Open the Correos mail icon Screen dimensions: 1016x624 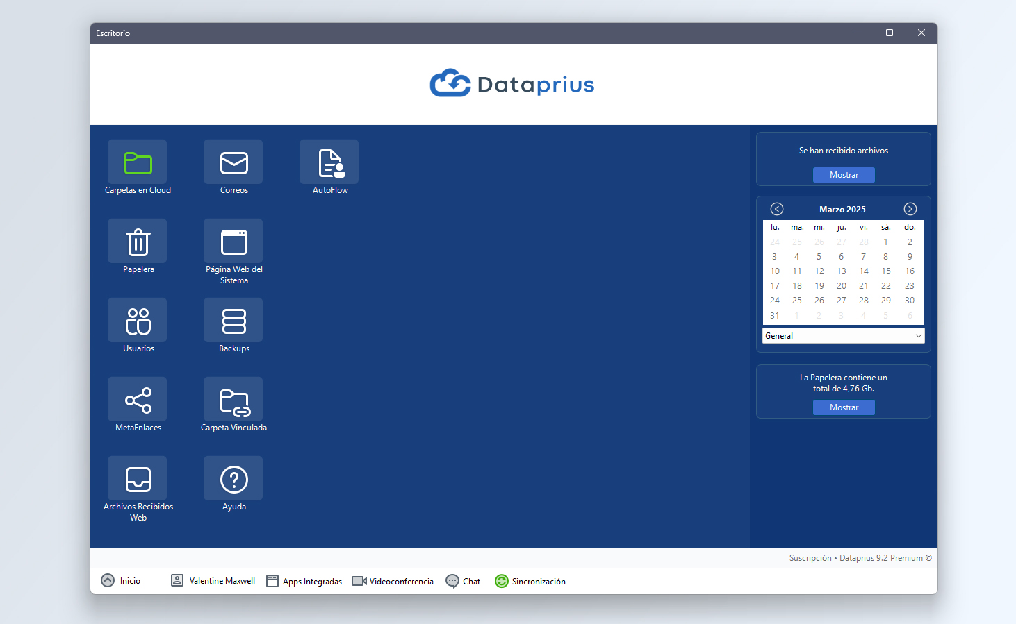coord(233,162)
